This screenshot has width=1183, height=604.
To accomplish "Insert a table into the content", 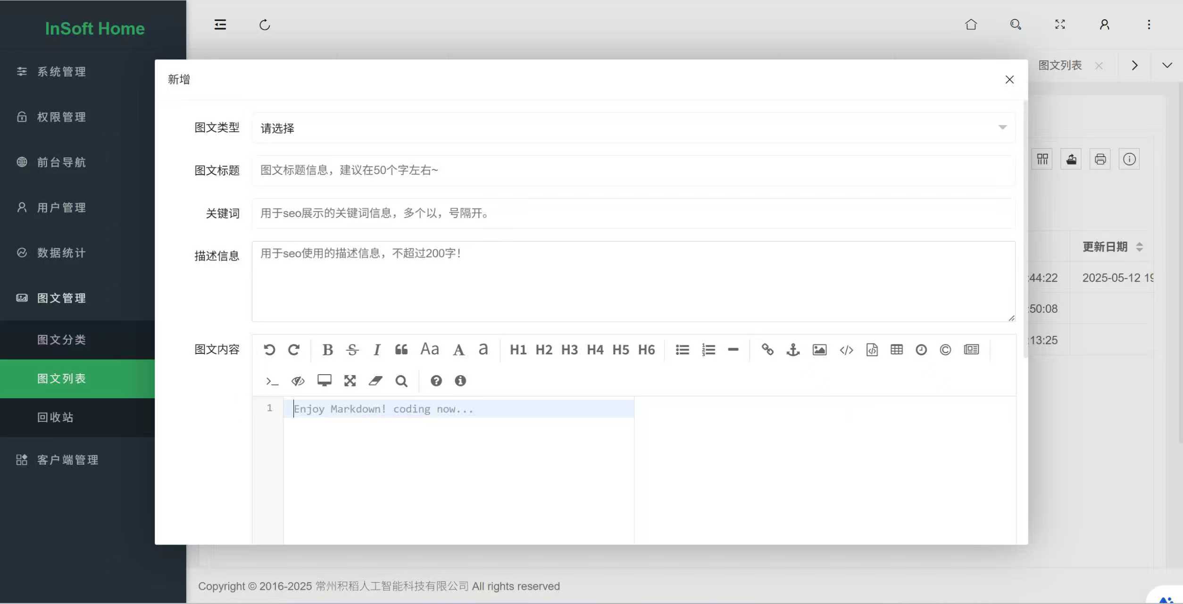I will (x=896, y=350).
